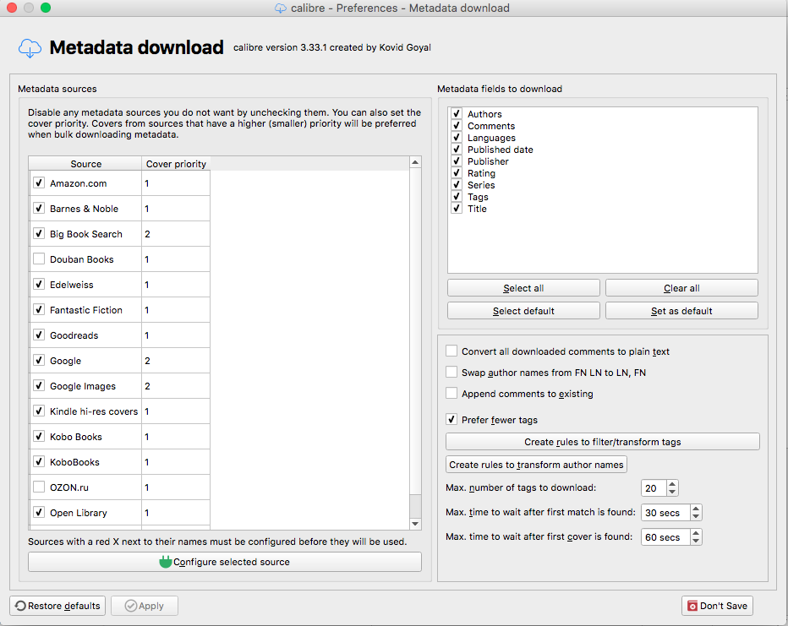This screenshot has width=788, height=626.
Task: Enable Convert all downloaded comments to plain text
Action: click(x=451, y=351)
